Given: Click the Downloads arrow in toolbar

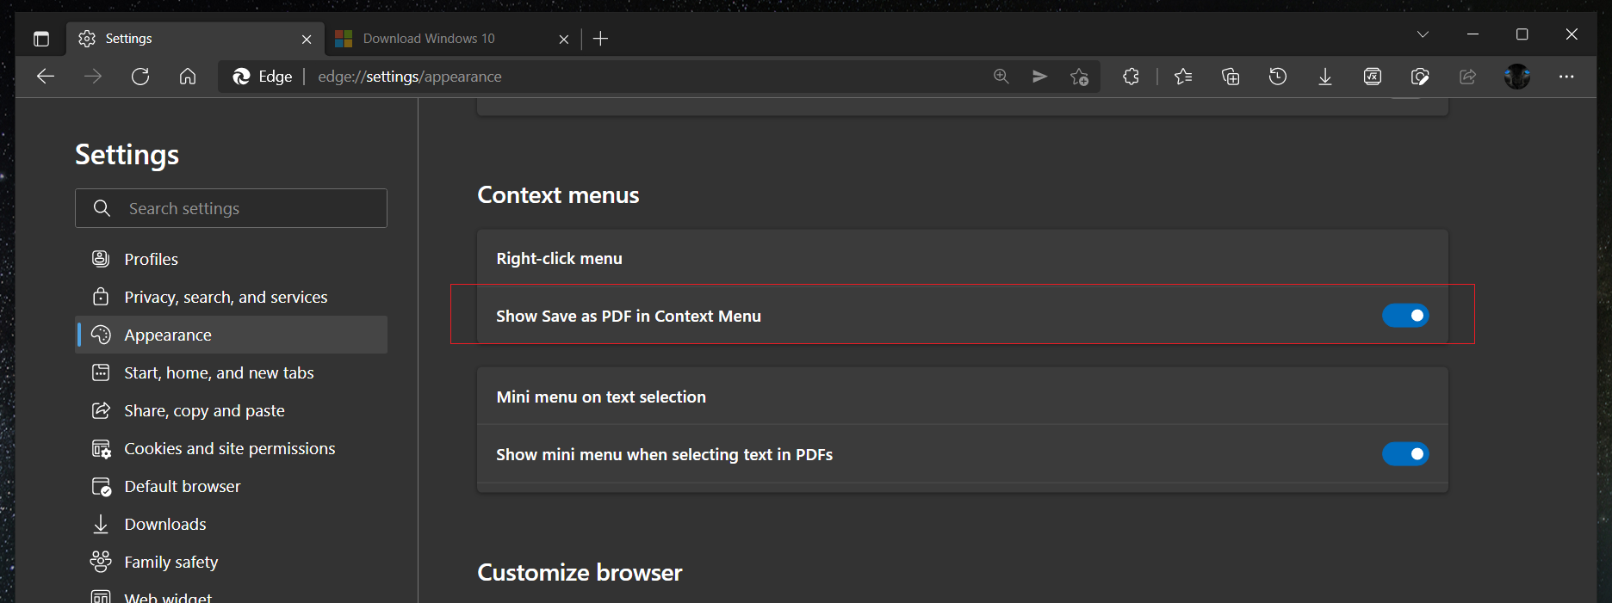Looking at the screenshot, I should click(1325, 77).
